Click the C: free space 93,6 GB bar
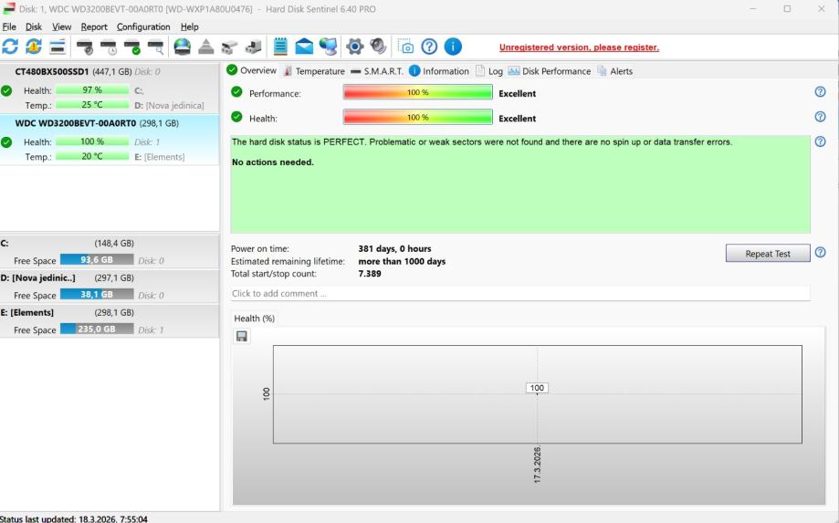The image size is (839, 523). click(97, 260)
